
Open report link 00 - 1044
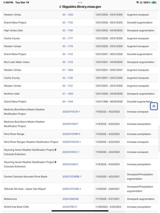point(68,101)
